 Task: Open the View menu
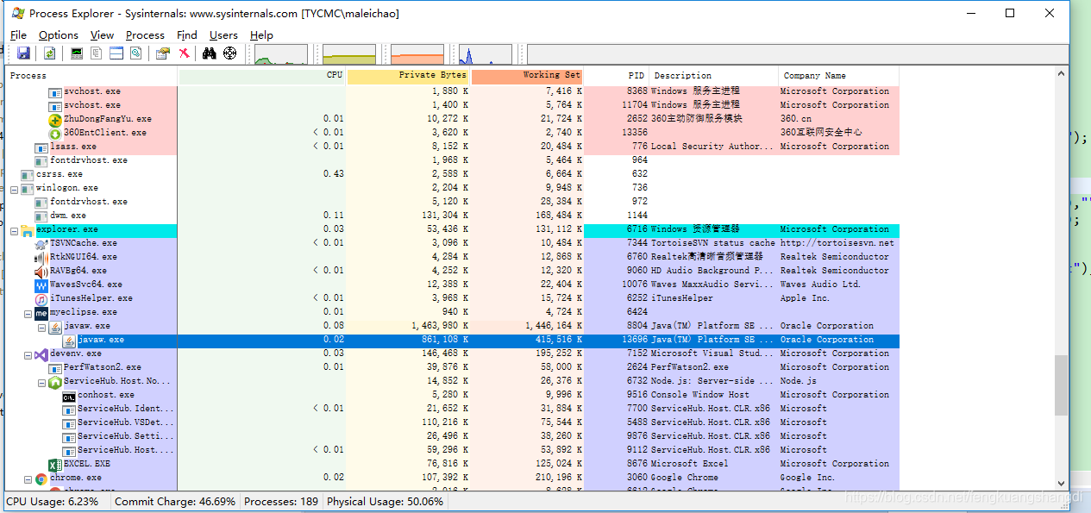point(102,35)
